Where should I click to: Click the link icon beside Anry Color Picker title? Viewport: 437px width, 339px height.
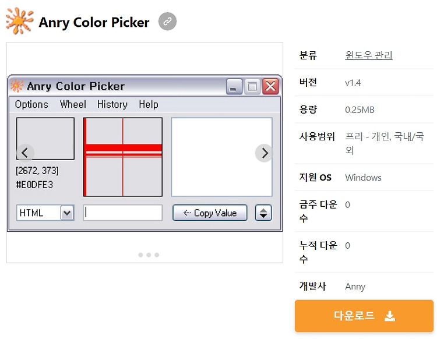(x=167, y=21)
